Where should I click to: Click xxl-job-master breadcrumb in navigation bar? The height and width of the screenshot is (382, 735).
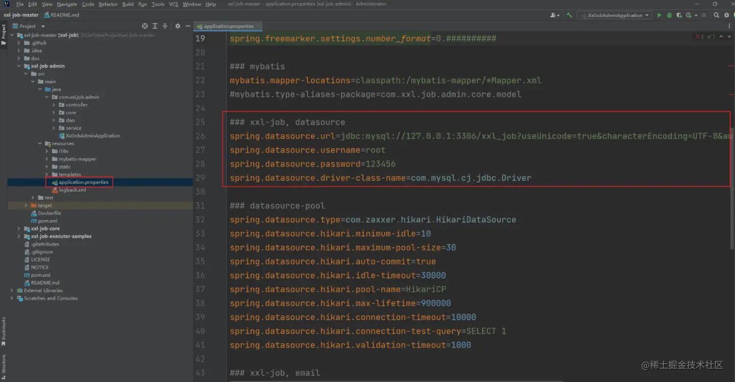click(x=21, y=15)
